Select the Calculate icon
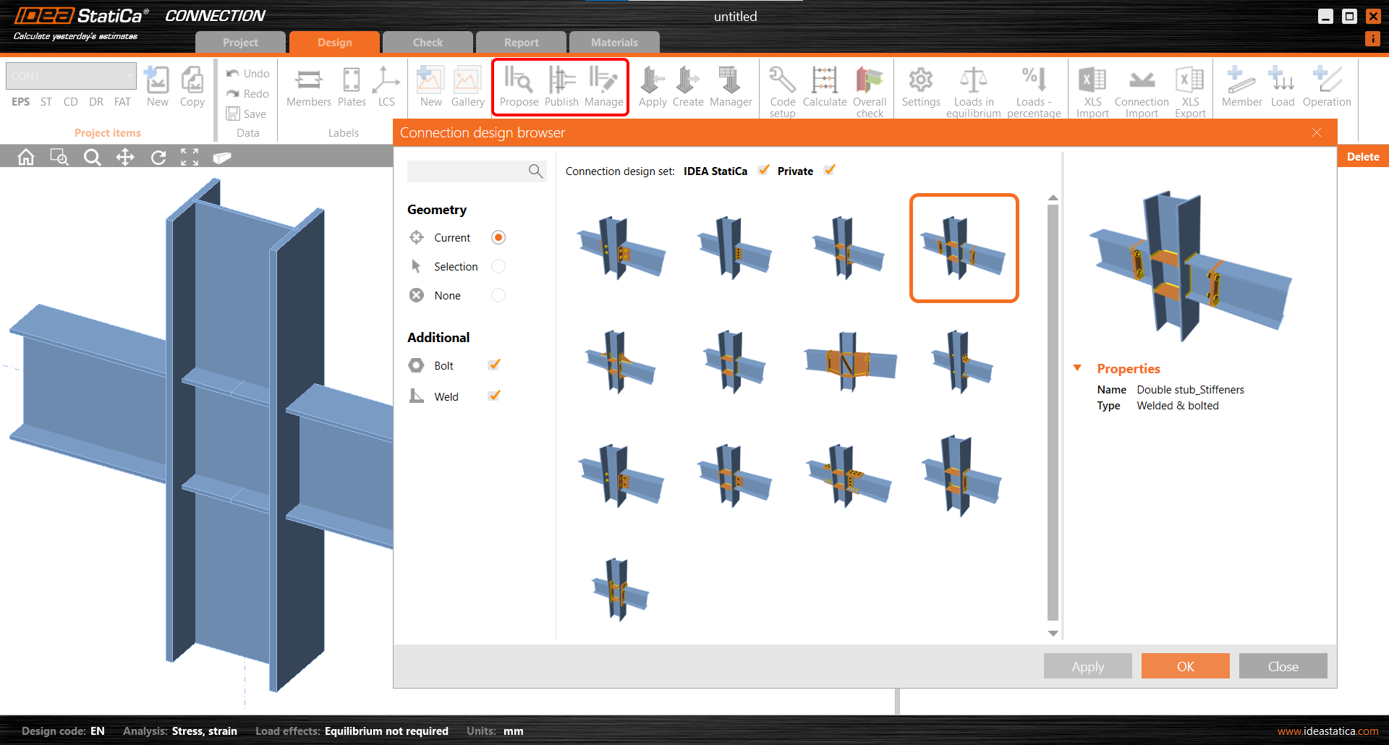The image size is (1389, 745). click(824, 88)
